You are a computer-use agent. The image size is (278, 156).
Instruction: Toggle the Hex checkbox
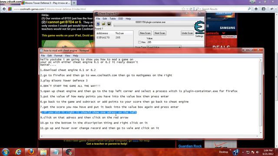tap(139, 42)
